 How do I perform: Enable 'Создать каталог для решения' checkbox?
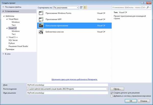tap(111, 93)
